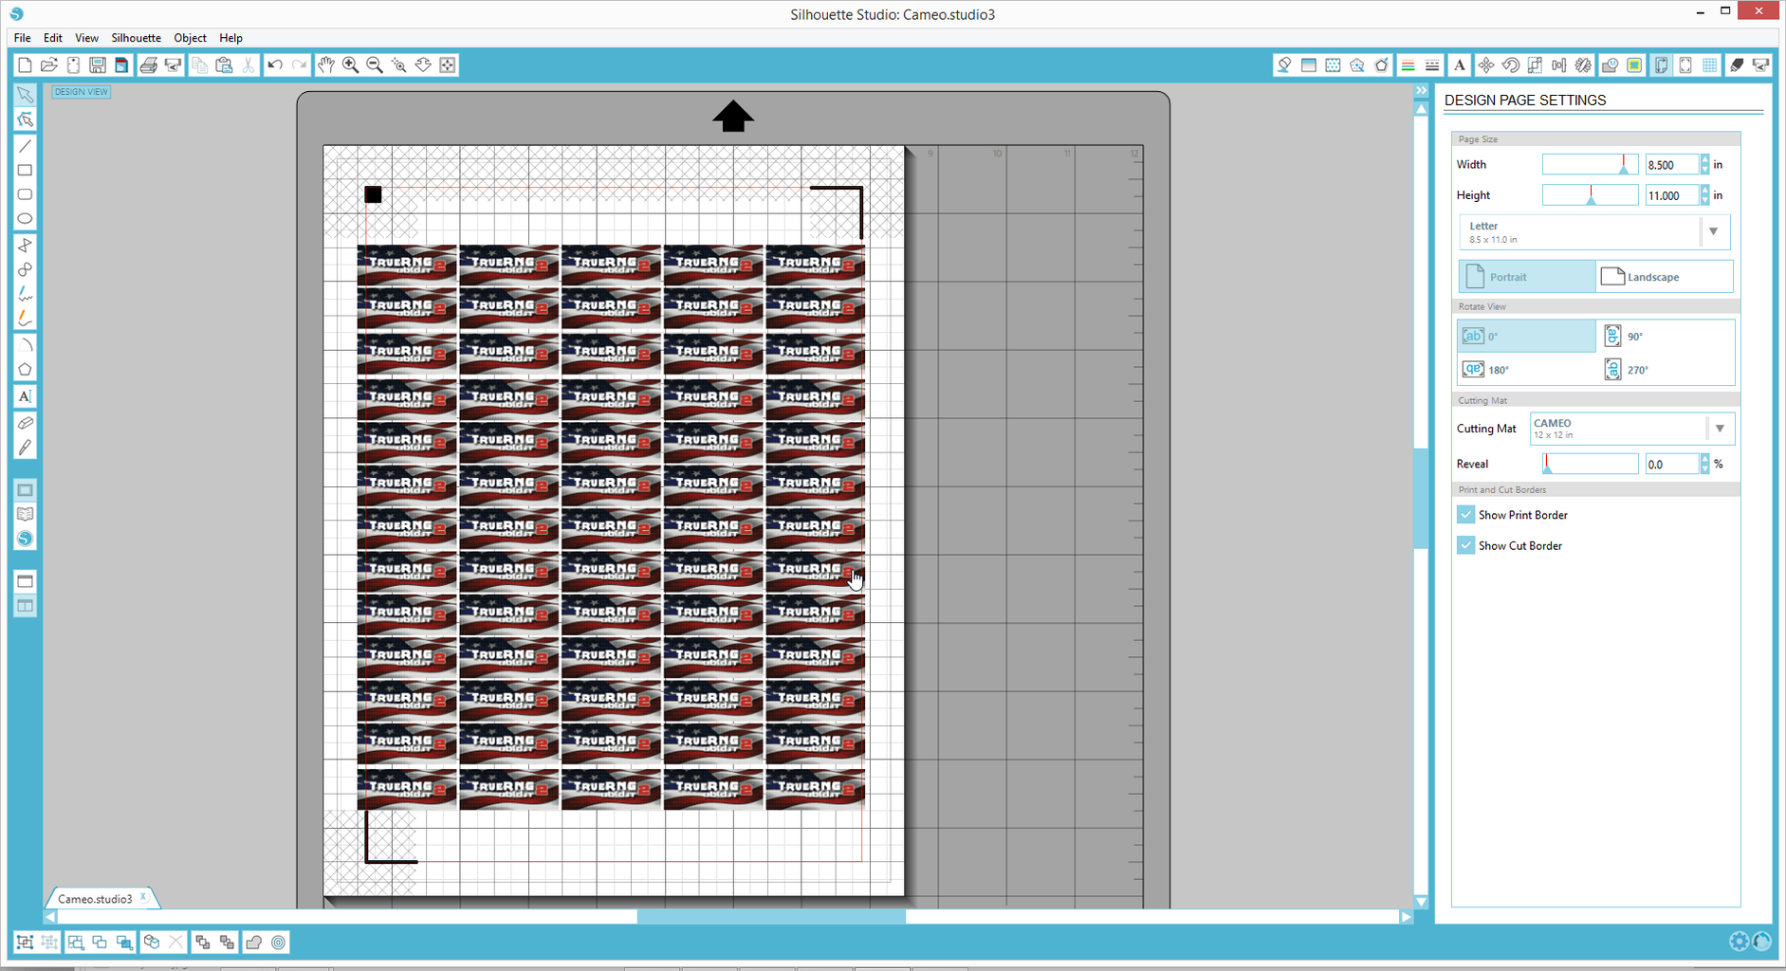Image resolution: width=1786 pixels, height=971 pixels.
Task: Open the Text Style panel
Action: [x=1460, y=64]
